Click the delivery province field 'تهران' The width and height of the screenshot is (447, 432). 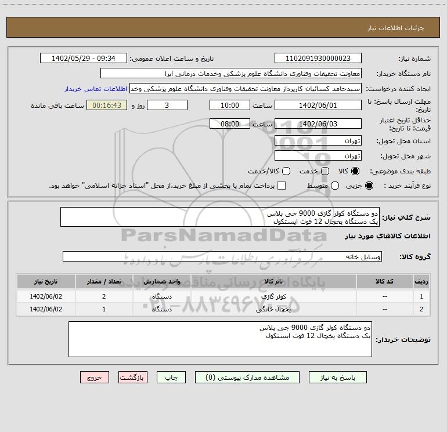318,141
